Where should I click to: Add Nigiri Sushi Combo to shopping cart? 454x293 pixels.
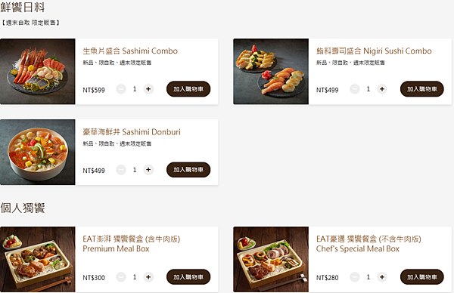click(422, 89)
